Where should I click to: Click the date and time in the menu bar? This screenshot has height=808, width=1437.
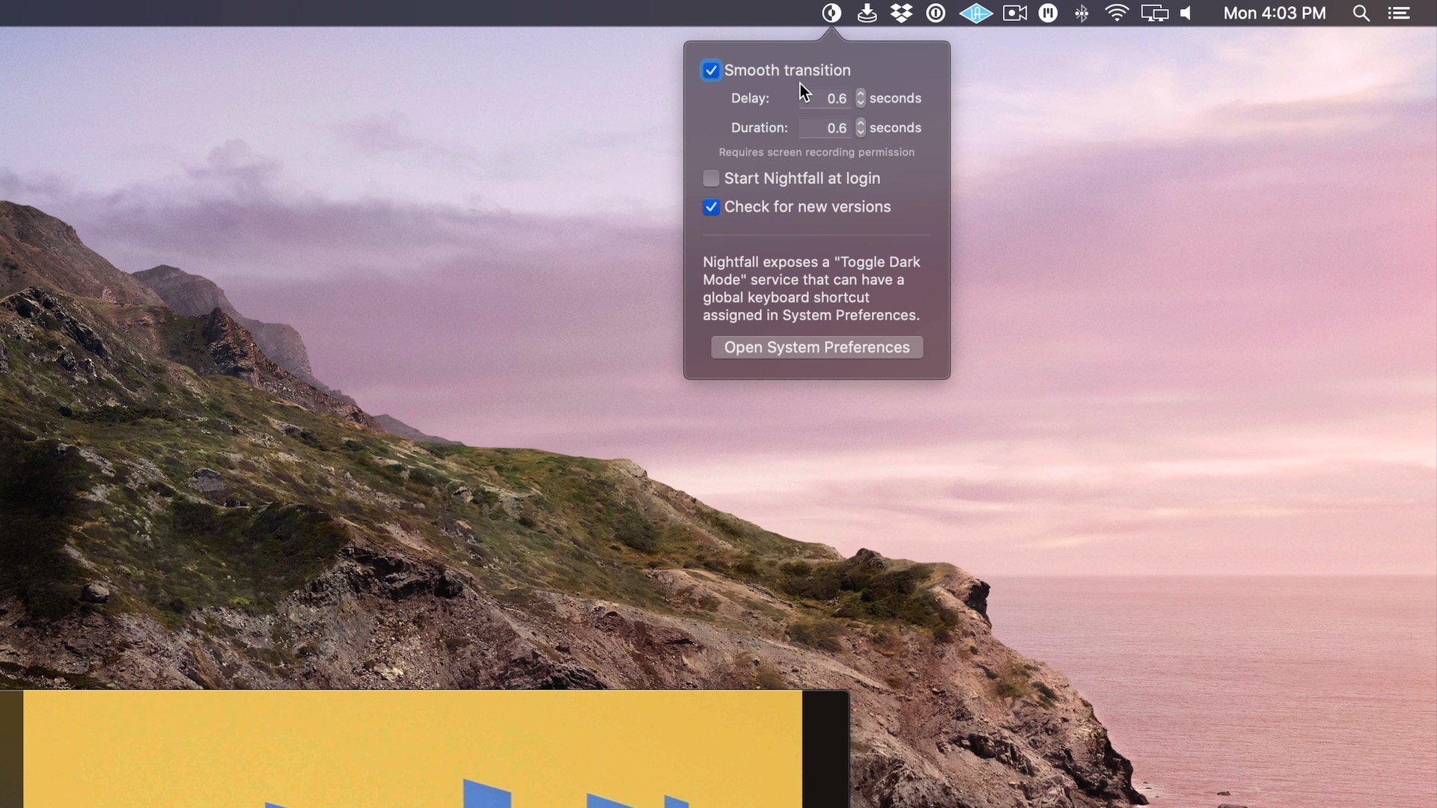(x=1273, y=13)
